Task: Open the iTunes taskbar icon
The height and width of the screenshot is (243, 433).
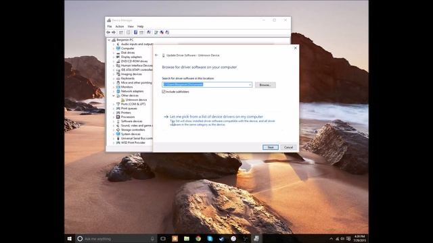Action: pos(233,238)
